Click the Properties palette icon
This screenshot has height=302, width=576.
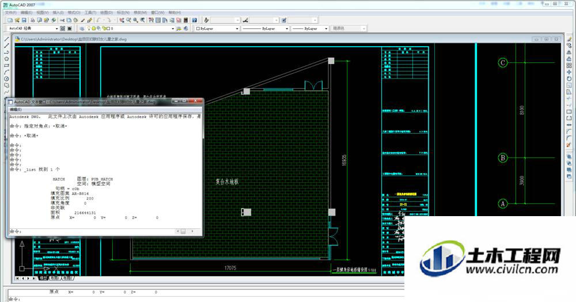click(x=151, y=20)
